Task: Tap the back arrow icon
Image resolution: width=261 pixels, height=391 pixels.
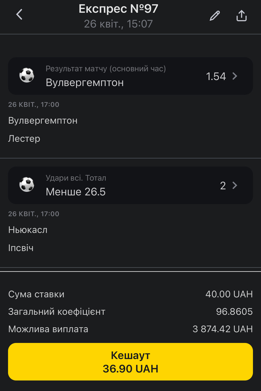Action: click(19, 14)
